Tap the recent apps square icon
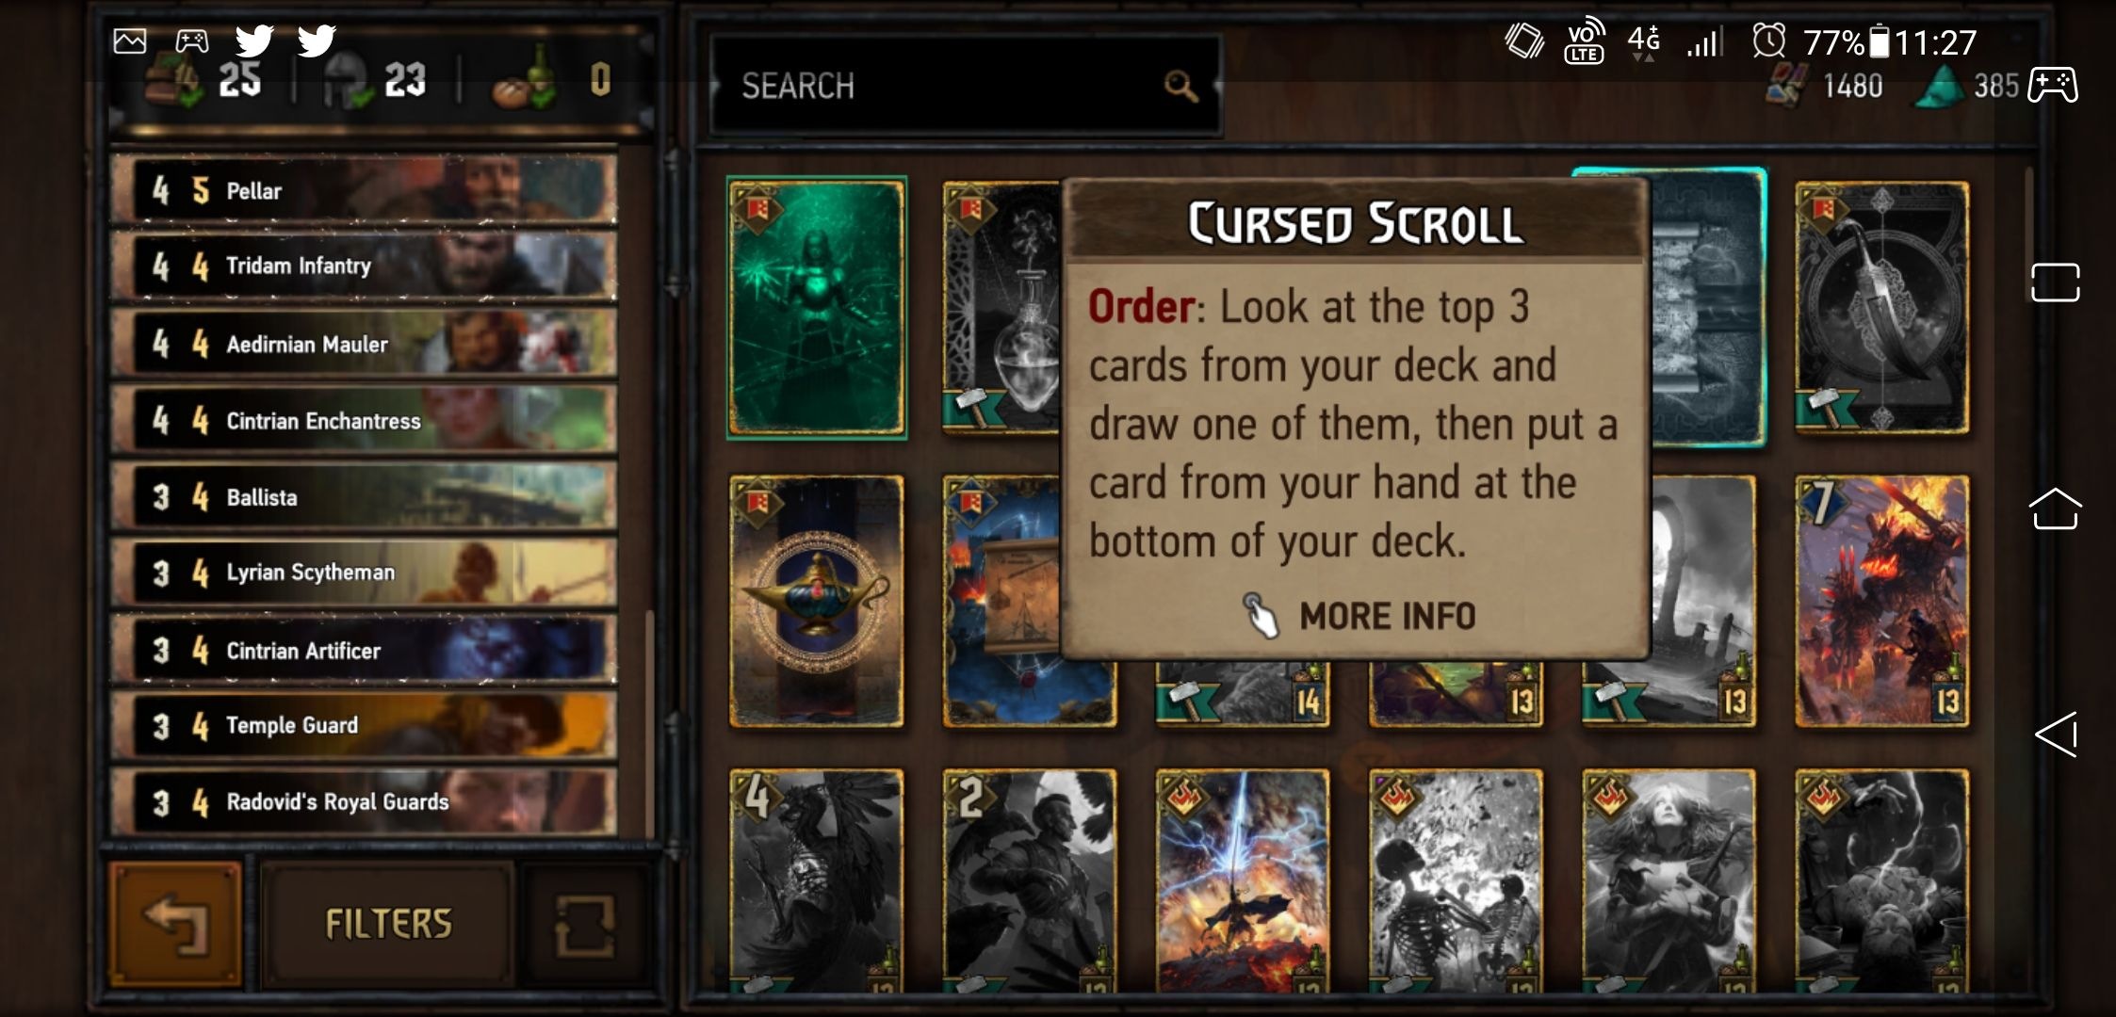Viewport: 2116px width, 1017px height. (2055, 282)
